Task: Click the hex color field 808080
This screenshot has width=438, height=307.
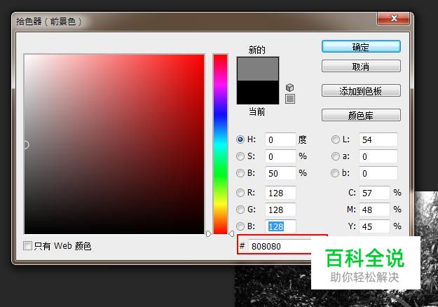Action: pos(280,246)
